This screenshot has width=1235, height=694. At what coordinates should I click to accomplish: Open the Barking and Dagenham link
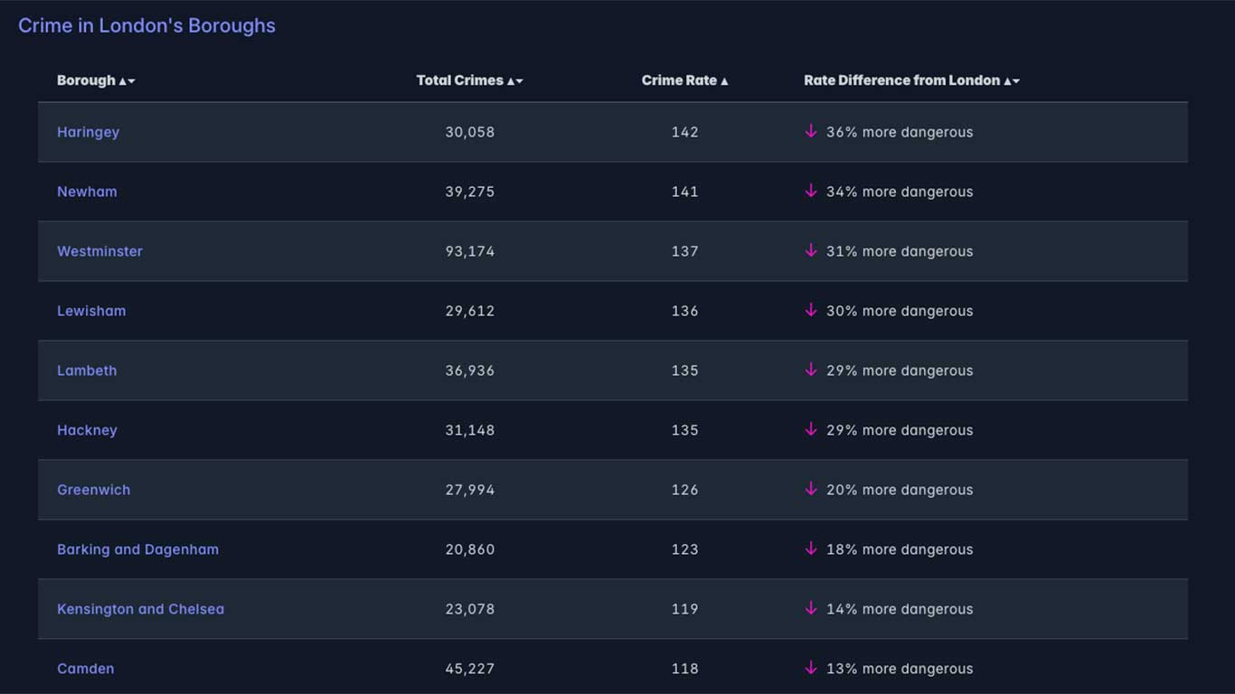pos(137,549)
